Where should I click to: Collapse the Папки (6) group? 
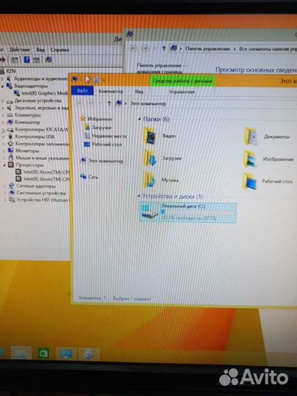pyautogui.click(x=139, y=119)
